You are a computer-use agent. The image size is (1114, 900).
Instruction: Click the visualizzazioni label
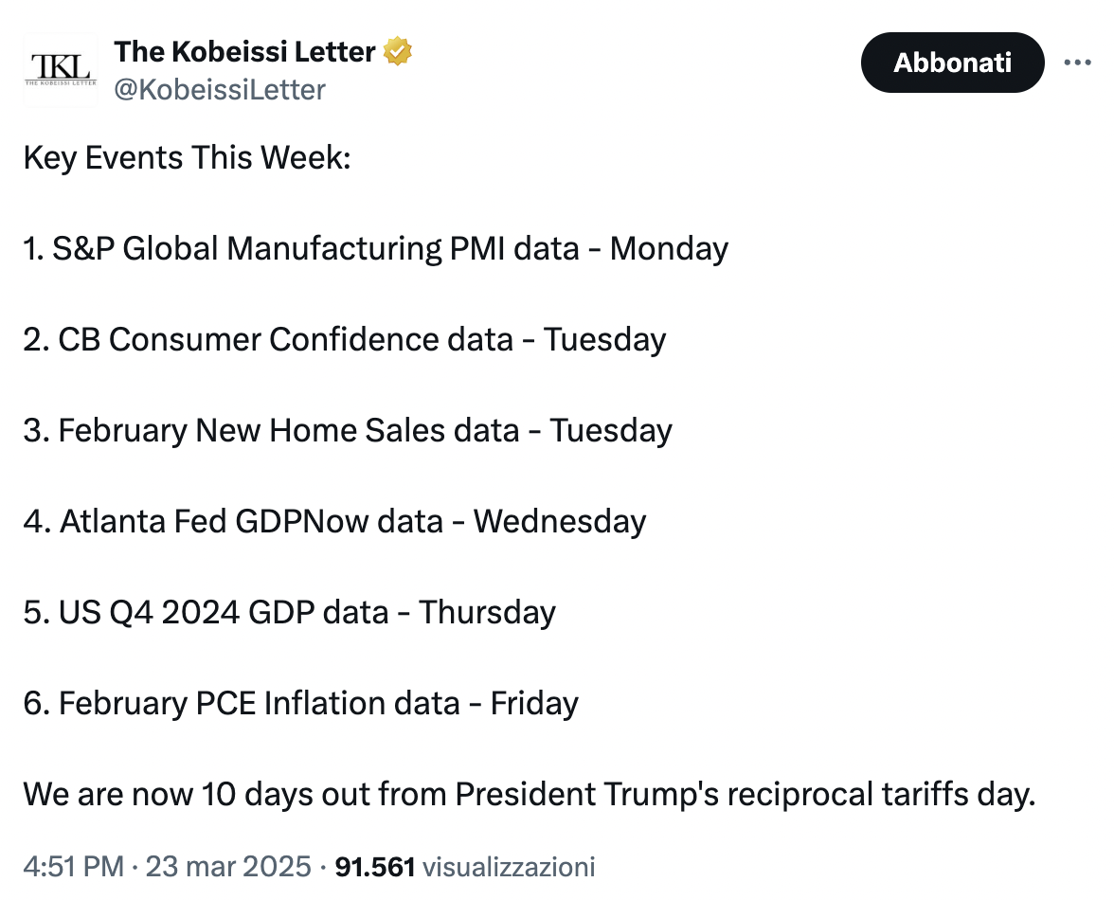[x=509, y=866]
